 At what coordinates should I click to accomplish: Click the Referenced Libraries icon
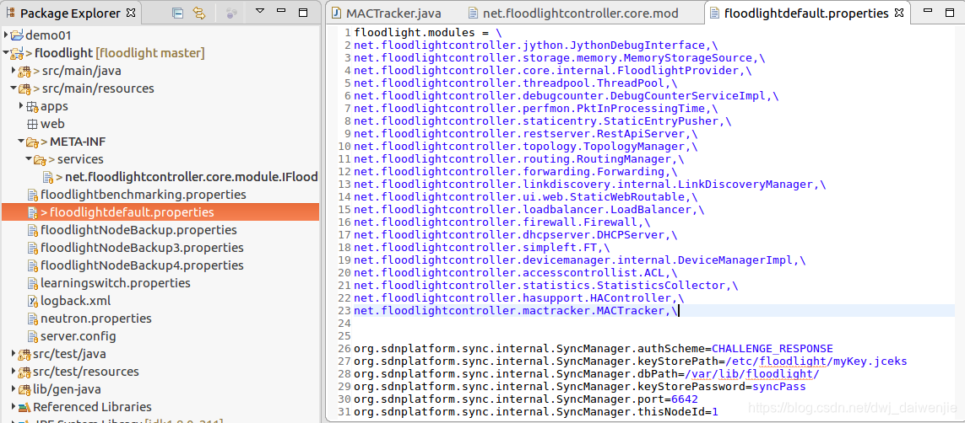point(24,407)
